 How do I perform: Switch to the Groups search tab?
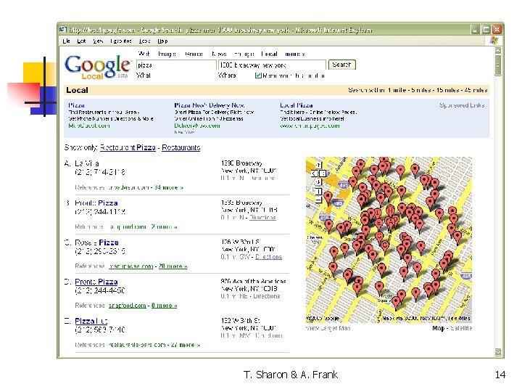point(194,54)
